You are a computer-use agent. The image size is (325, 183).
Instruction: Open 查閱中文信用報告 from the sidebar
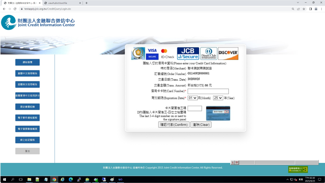pyautogui.click(x=28, y=73)
